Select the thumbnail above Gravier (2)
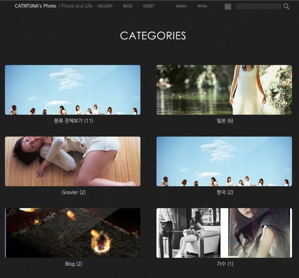 (73, 161)
